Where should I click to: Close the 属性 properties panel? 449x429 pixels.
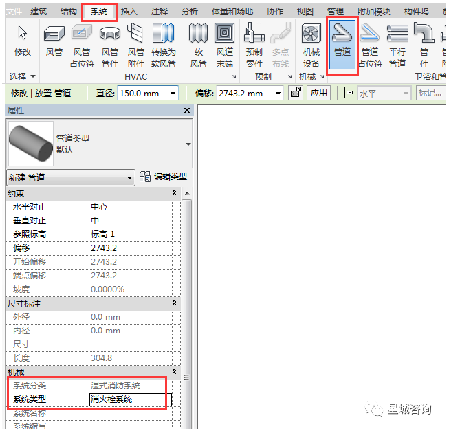click(187, 111)
